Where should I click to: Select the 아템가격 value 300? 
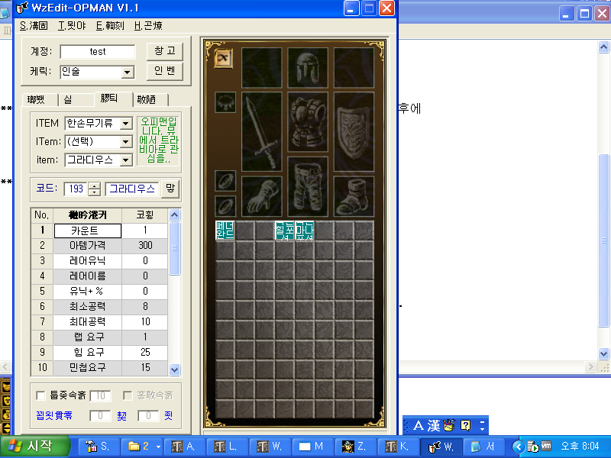click(x=145, y=245)
